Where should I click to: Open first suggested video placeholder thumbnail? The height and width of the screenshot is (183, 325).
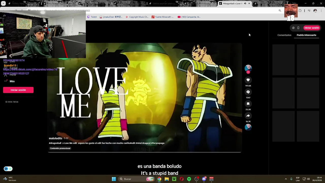(x=283, y=60)
